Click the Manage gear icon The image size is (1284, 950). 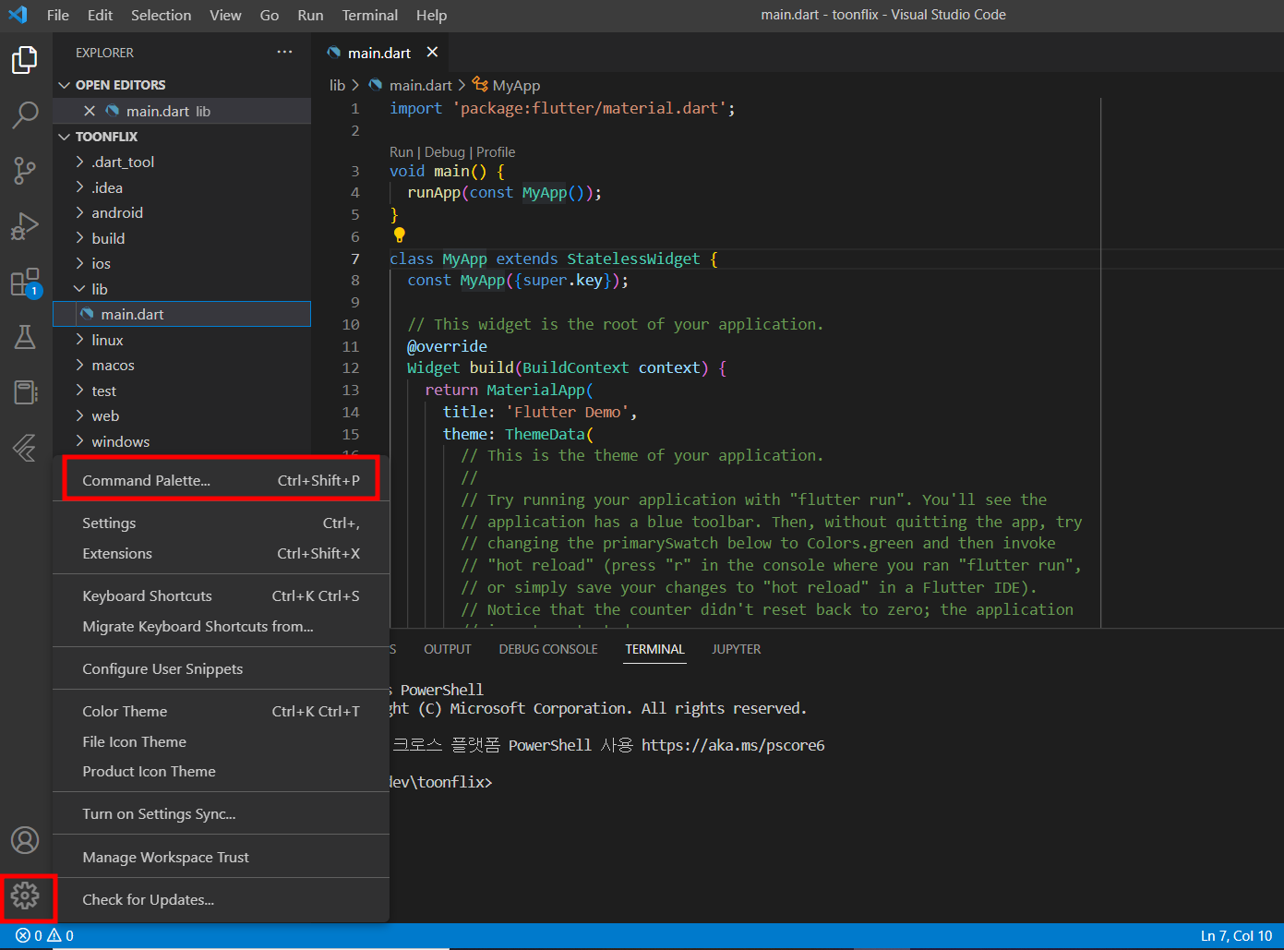25,896
